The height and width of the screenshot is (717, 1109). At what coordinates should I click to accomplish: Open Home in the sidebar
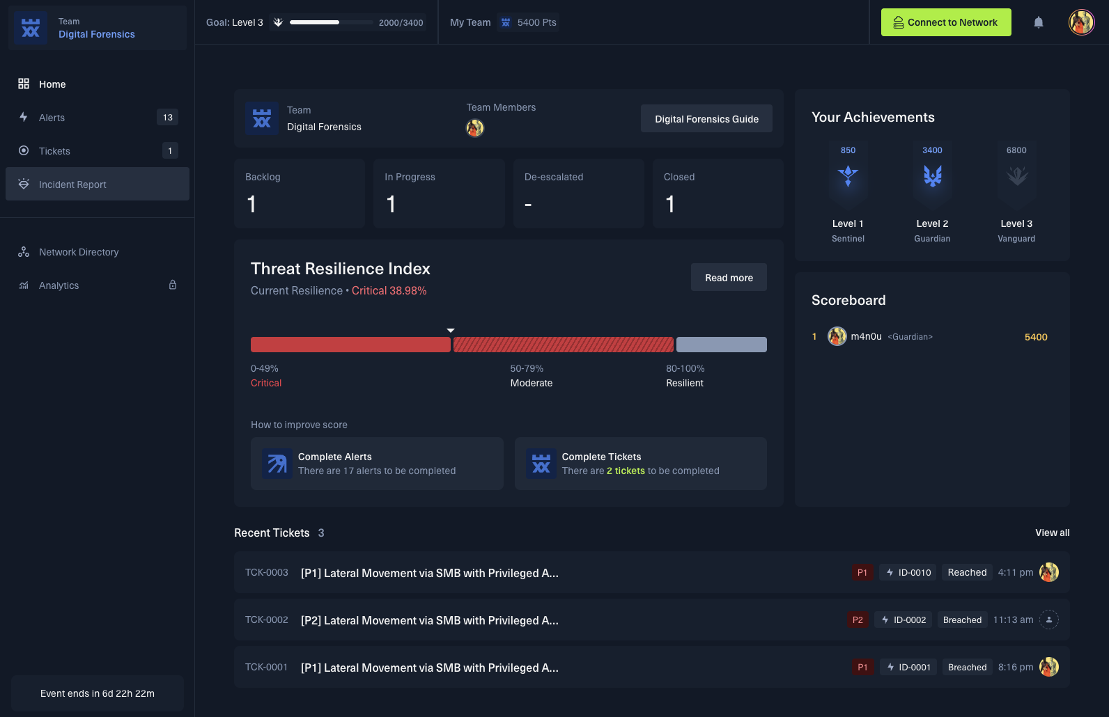pos(52,84)
